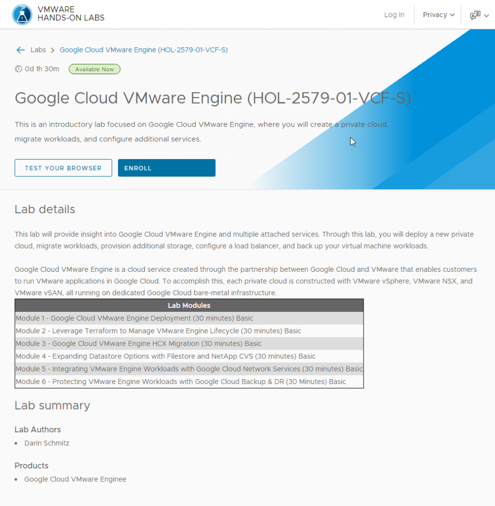Viewport: 495px width, 506px height.
Task: Select Module 6 Backup & DR row
Action: [x=180, y=381]
